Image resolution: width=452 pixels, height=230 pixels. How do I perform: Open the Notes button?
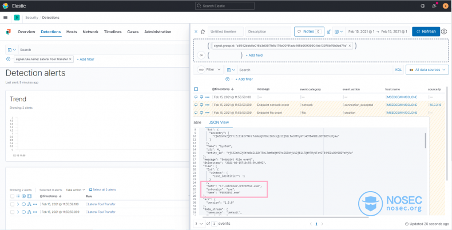point(309,31)
